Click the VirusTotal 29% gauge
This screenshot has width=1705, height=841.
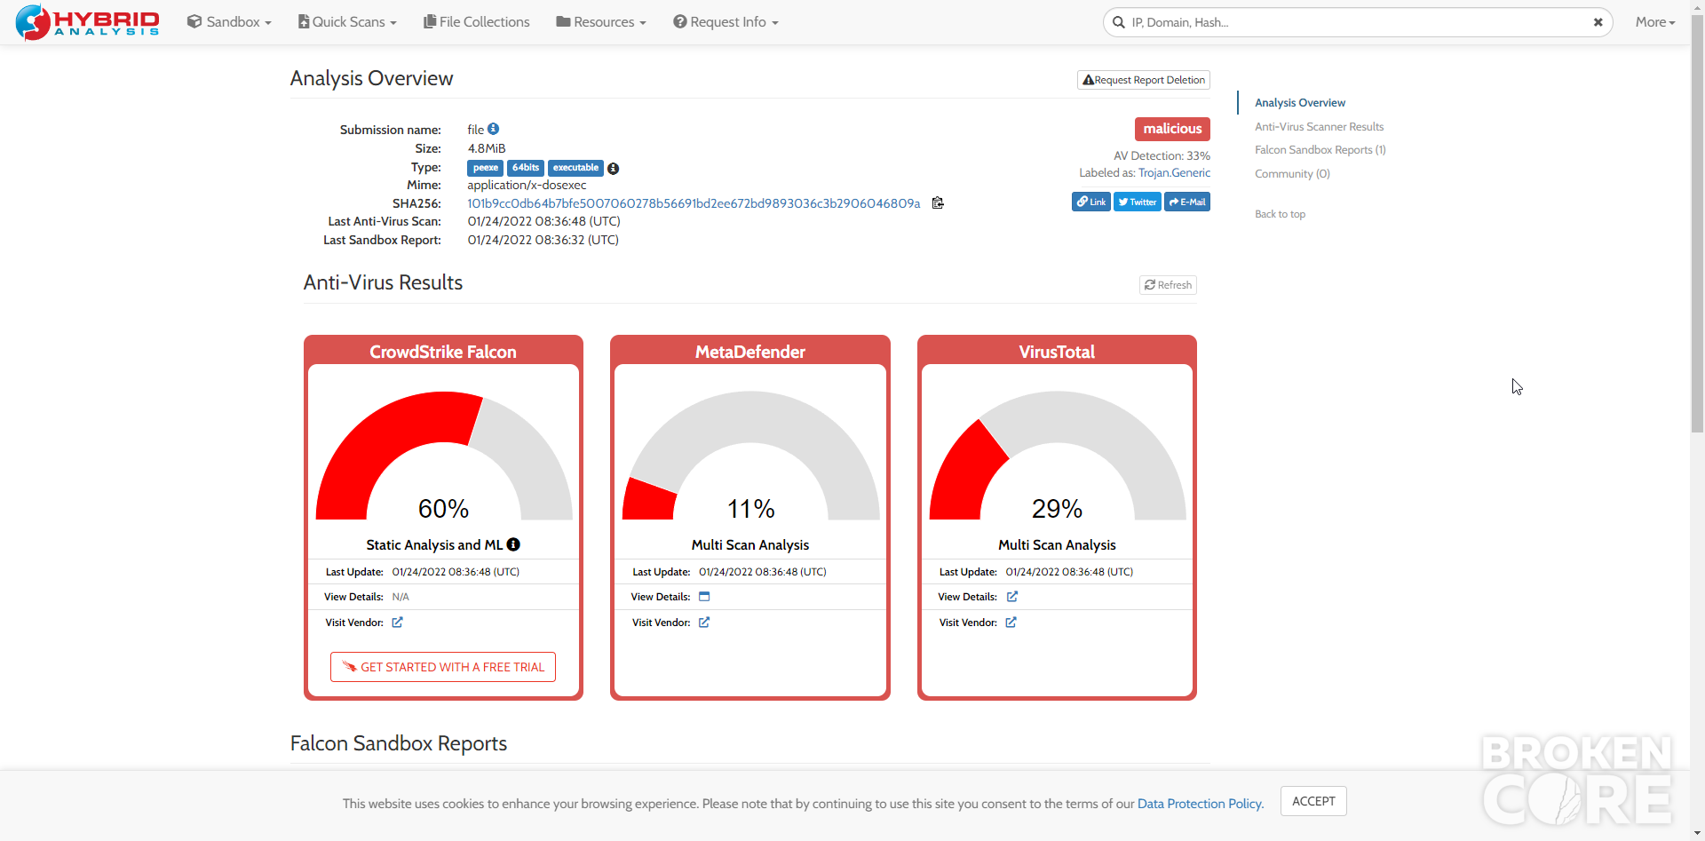(1057, 456)
